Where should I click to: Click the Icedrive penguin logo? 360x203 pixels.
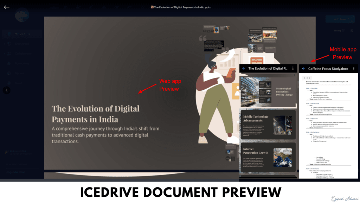pyautogui.click(x=22, y=15)
